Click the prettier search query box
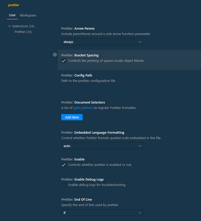This screenshot has height=221, width=201. point(104,5)
